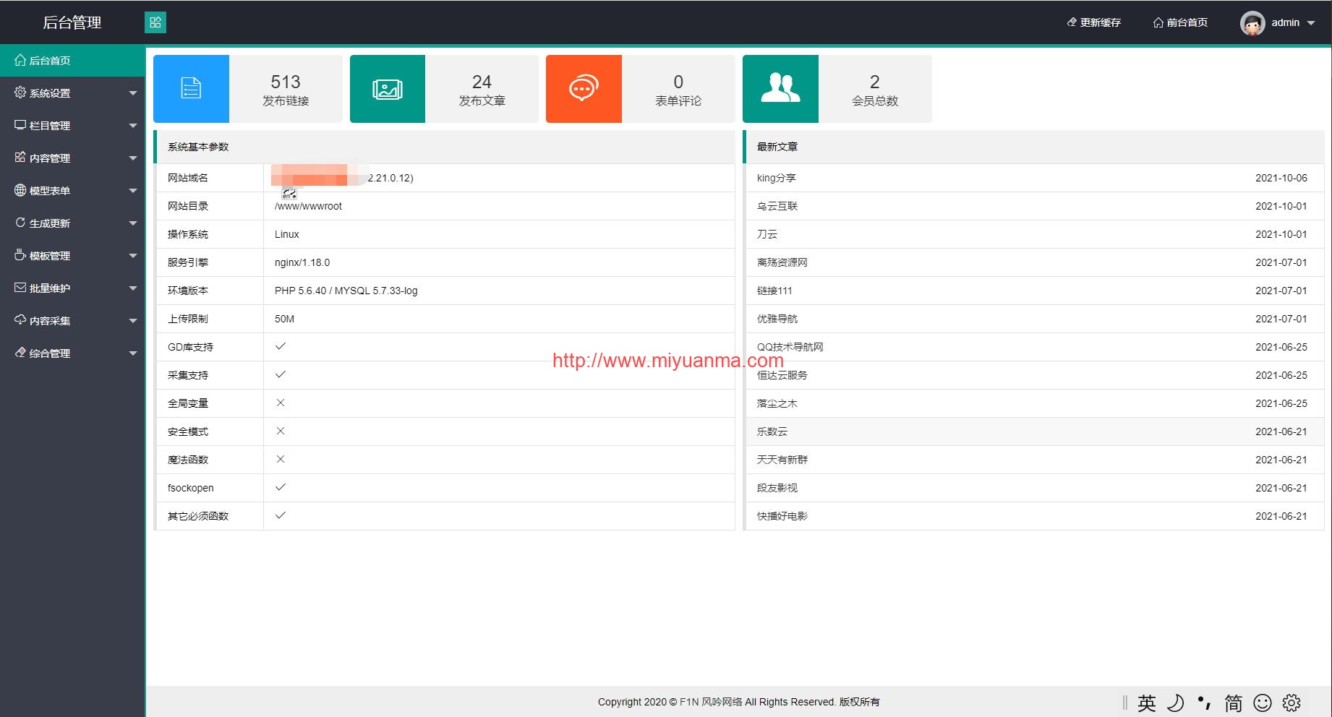Open the IME settings gear icon
Screen dimensions: 1332x717
click(1292, 703)
